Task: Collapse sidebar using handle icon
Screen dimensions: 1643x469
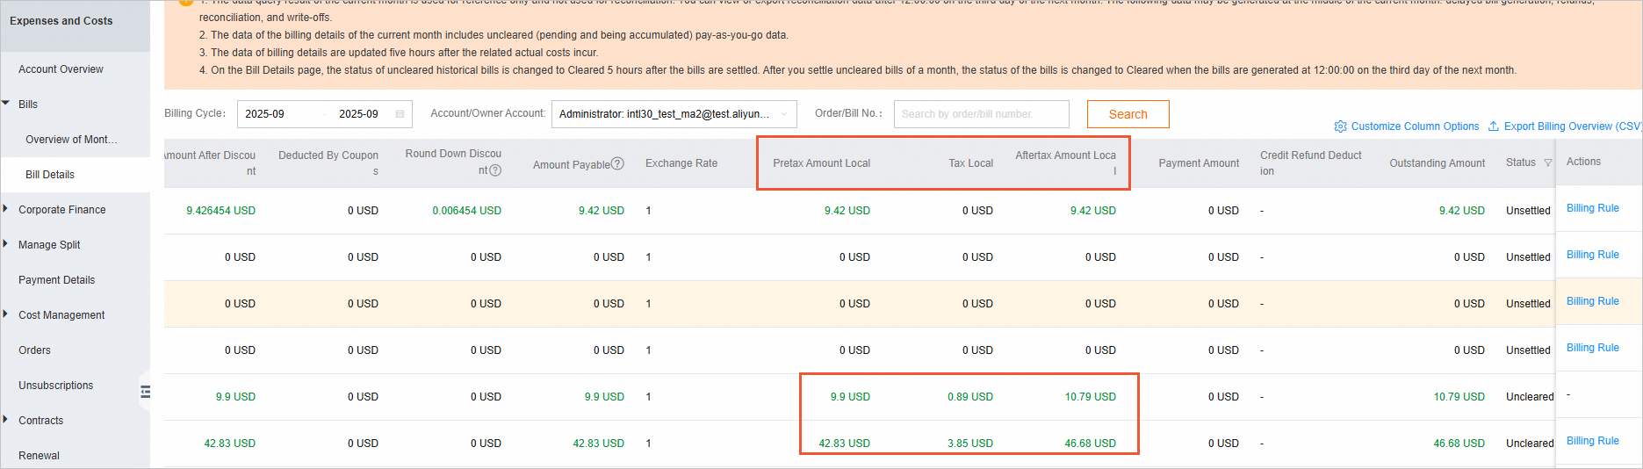Action: pos(145,392)
